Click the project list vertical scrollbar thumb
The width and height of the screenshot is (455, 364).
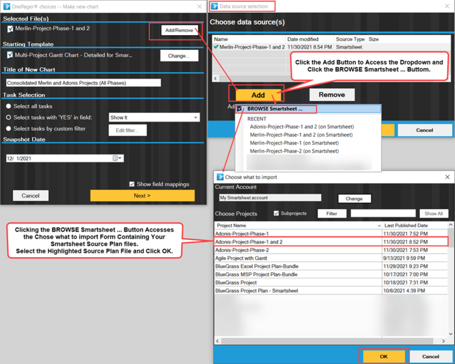point(450,237)
